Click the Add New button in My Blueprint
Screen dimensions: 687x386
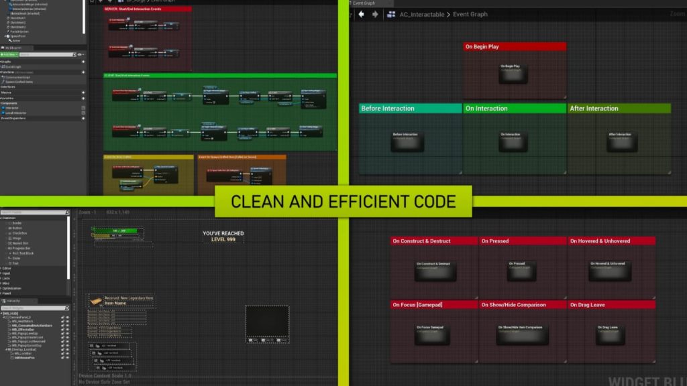click(x=9, y=54)
